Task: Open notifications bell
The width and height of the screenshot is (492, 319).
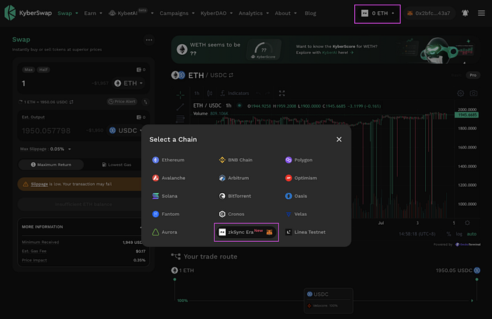Action: (x=465, y=13)
